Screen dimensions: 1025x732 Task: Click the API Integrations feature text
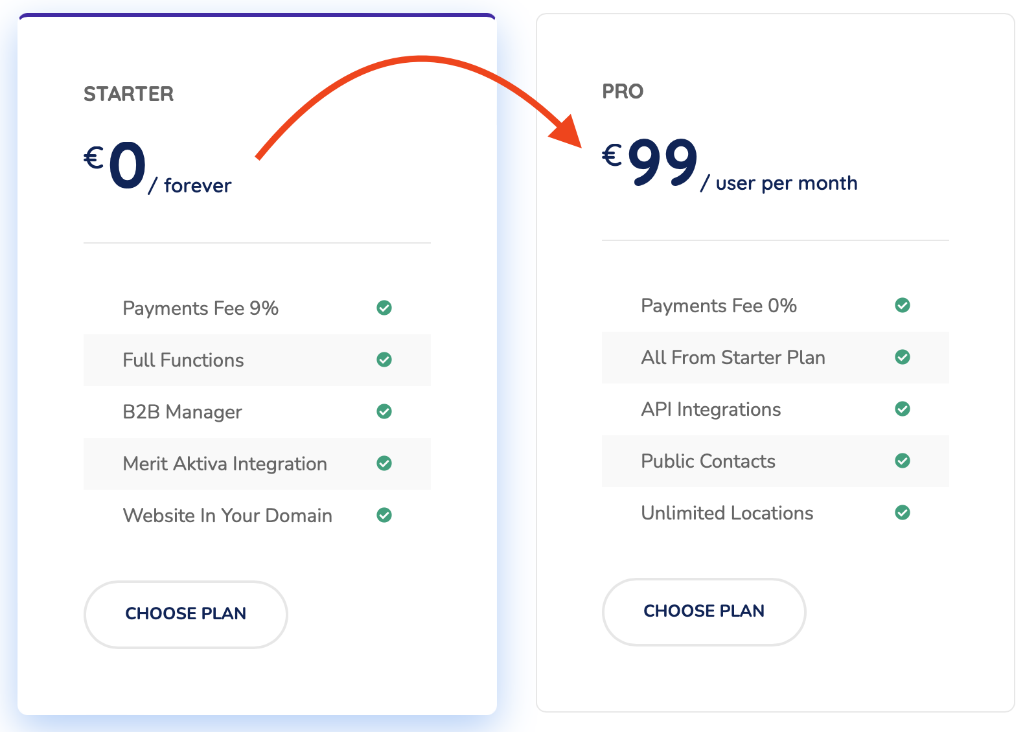coord(711,409)
